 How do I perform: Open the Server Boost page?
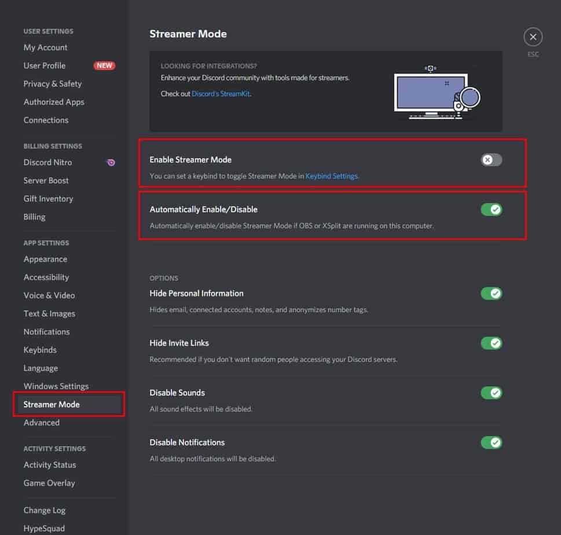click(46, 181)
